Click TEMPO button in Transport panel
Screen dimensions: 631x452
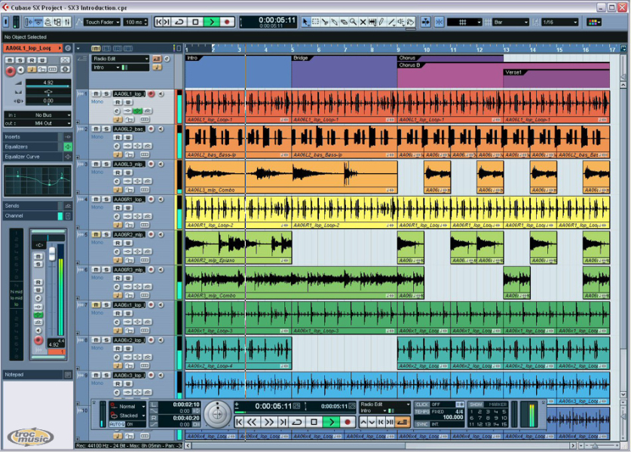point(421,411)
